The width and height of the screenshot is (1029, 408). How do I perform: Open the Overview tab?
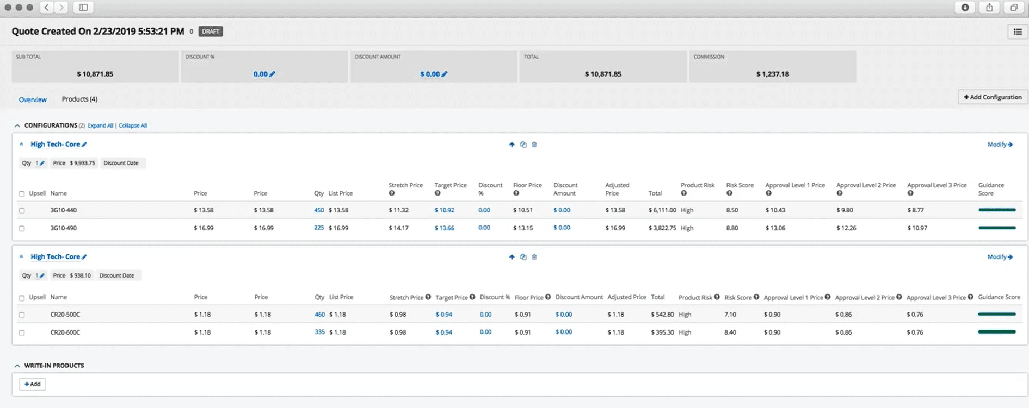pos(33,100)
